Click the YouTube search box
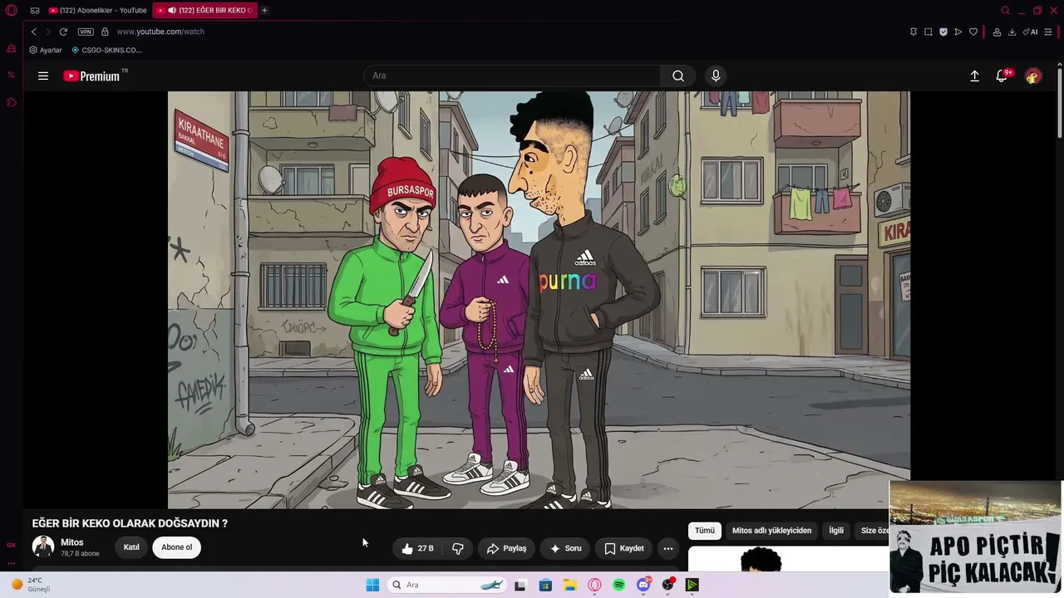Screen dimensions: 1064x598 (x=512, y=76)
